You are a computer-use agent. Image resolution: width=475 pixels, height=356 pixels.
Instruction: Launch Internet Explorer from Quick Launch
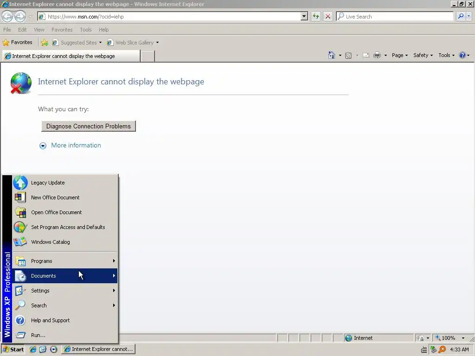coord(33,350)
